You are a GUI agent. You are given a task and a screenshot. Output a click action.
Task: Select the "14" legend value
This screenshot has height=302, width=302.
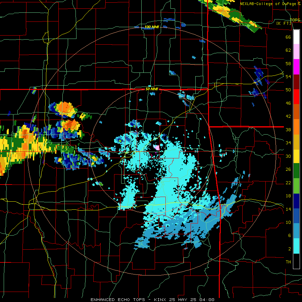(x=288, y=209)
